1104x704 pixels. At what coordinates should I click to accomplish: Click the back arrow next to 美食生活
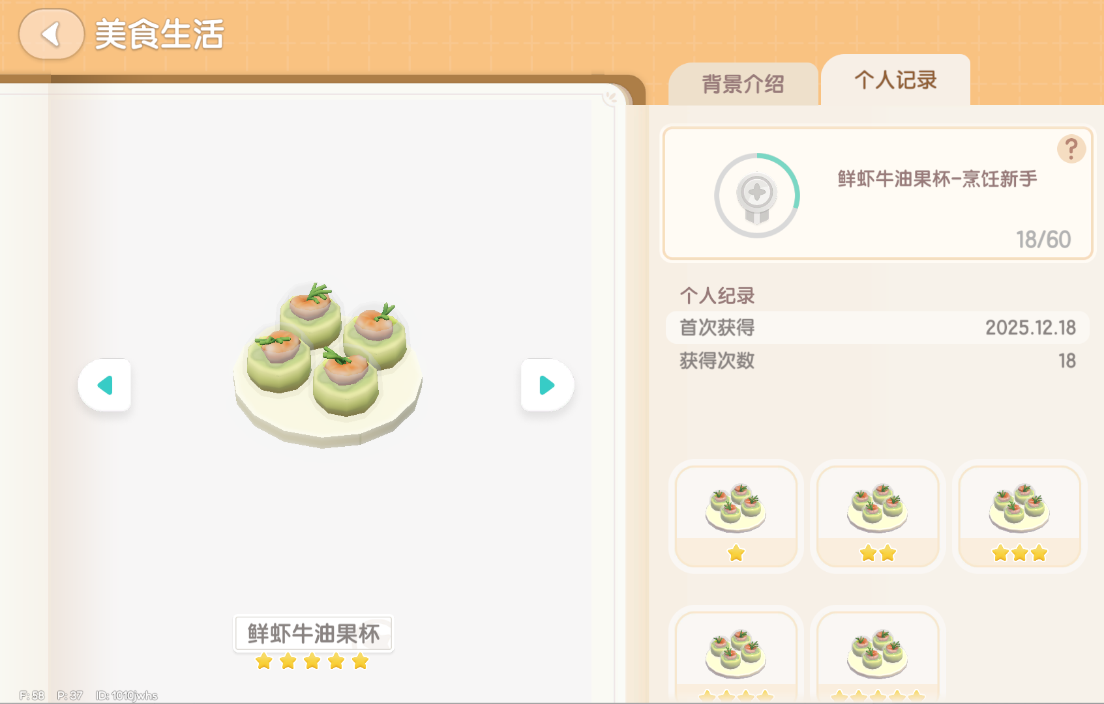[52, 34]
